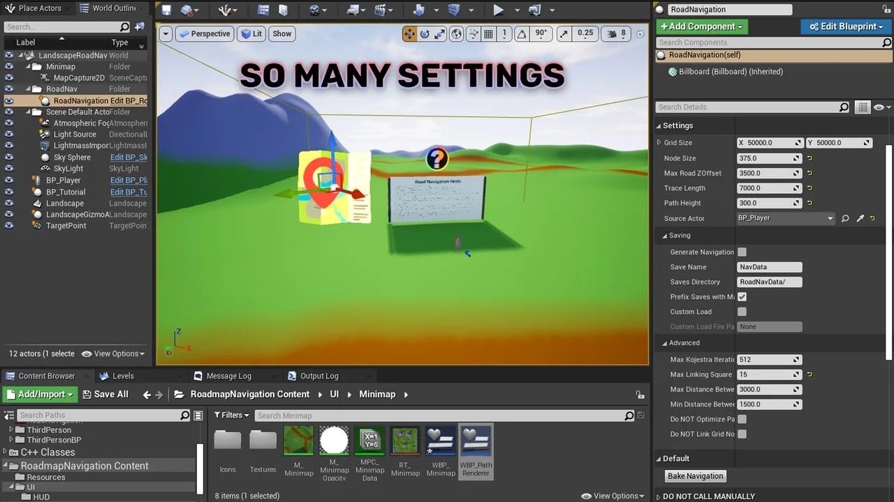The height and width of the screenshot is (502, 894).
Task: Expand the Grid Size property
Action: (659, 143)
